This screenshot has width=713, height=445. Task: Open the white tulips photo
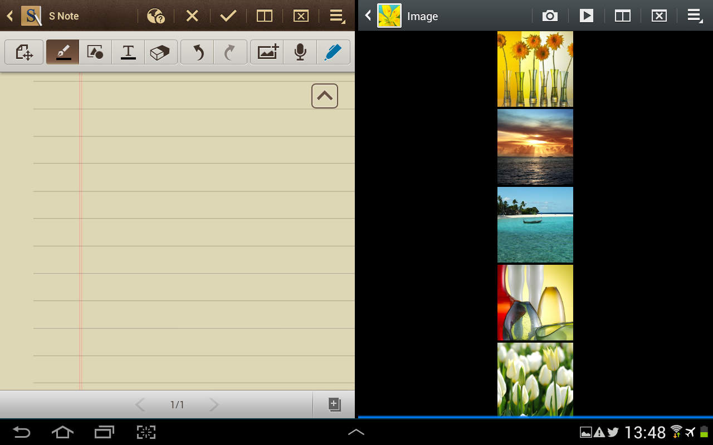click(535, 379)
